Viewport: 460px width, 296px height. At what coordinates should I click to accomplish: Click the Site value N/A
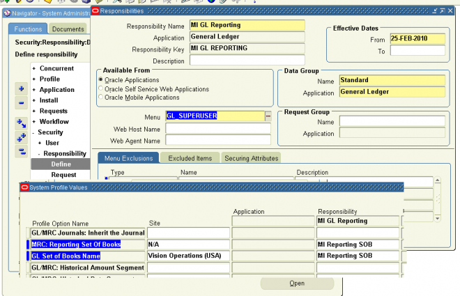point(188,244)
